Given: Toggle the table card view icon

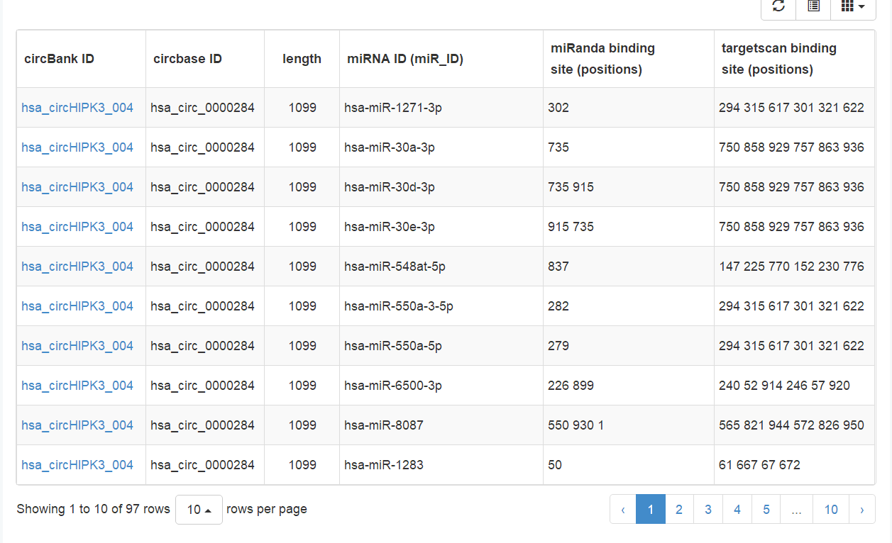Looking at the screenshot, I should coord(813,6).
